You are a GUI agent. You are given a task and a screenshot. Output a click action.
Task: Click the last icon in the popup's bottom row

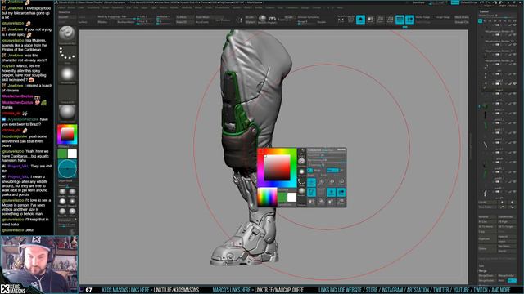point(341,202)
